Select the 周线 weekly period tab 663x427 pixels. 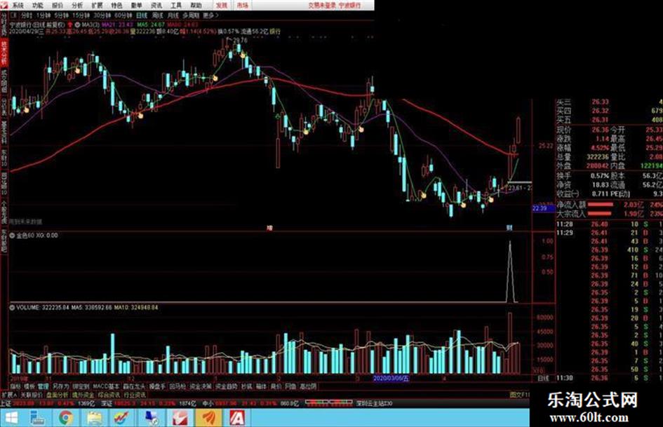point(157,15)
